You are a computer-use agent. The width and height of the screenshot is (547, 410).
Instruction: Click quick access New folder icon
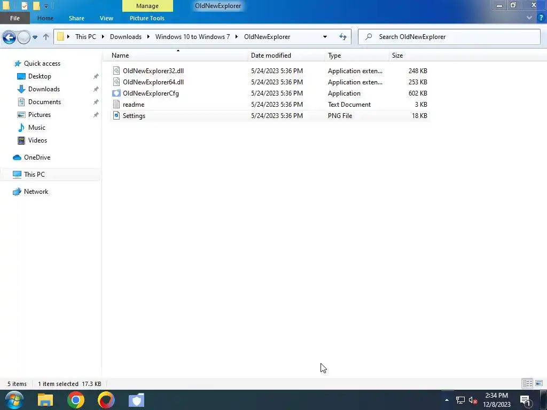[x=36, y=5]
